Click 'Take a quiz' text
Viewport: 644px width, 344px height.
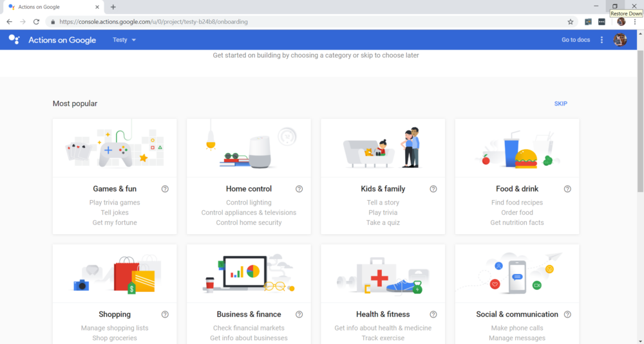pos(383,222)
